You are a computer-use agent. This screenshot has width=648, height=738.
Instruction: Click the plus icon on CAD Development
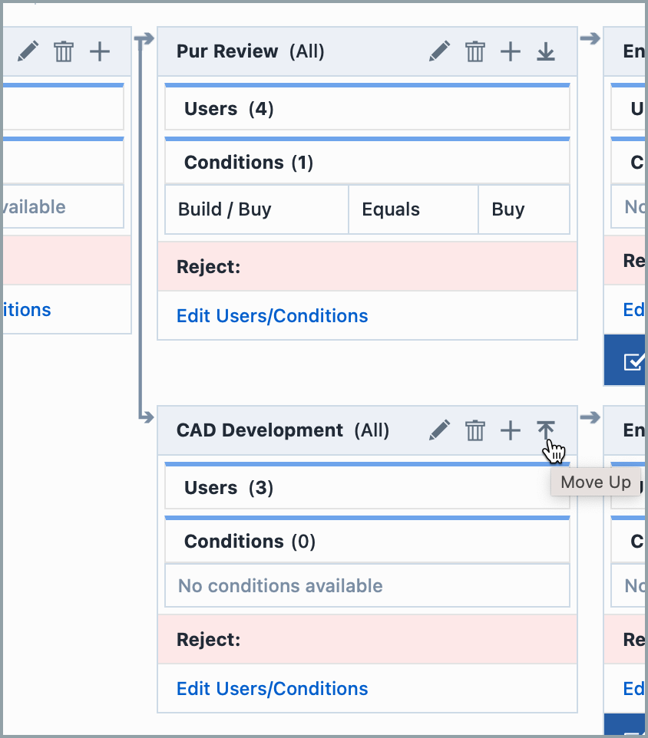click(x=510, y=430)
